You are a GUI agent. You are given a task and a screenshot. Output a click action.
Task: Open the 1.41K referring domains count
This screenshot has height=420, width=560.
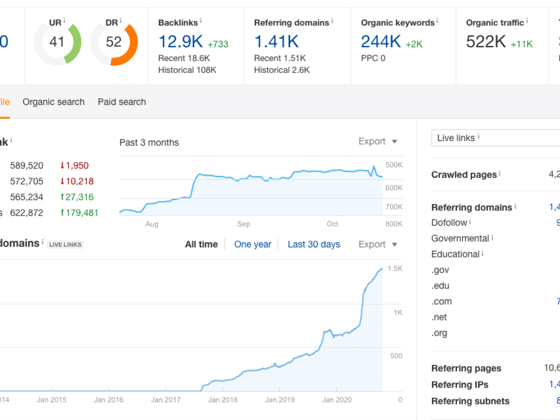click(277, 42)
